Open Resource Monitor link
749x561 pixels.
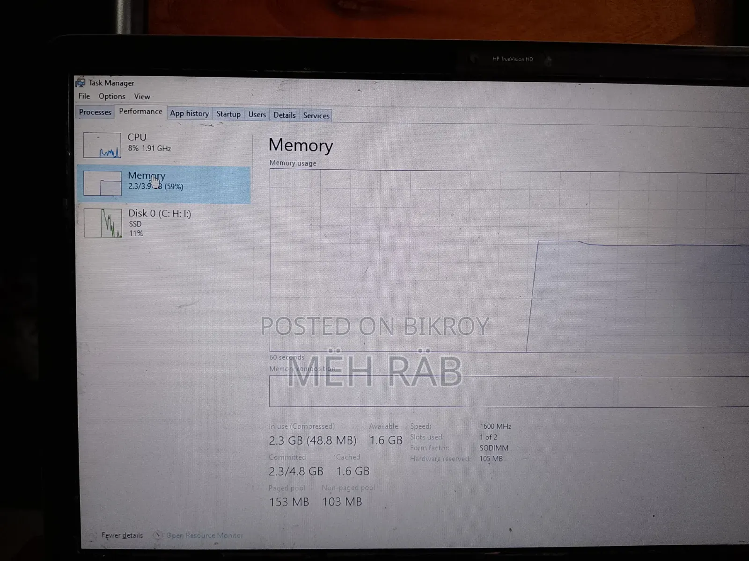(205, 536)
